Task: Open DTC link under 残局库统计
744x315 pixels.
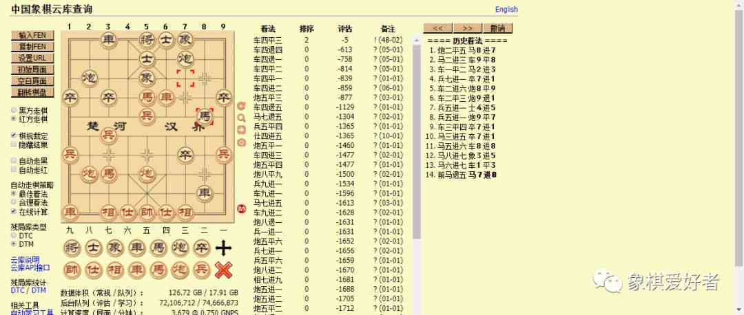Action: [x=17, y=290]
